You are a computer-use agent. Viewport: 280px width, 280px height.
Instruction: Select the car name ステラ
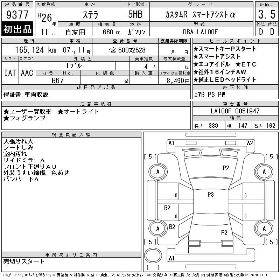[90, 15]
